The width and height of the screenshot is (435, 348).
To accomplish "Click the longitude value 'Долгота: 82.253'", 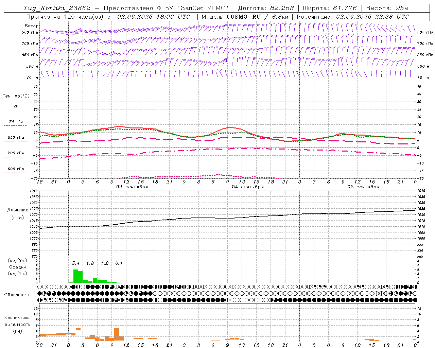I will point(266,8).
